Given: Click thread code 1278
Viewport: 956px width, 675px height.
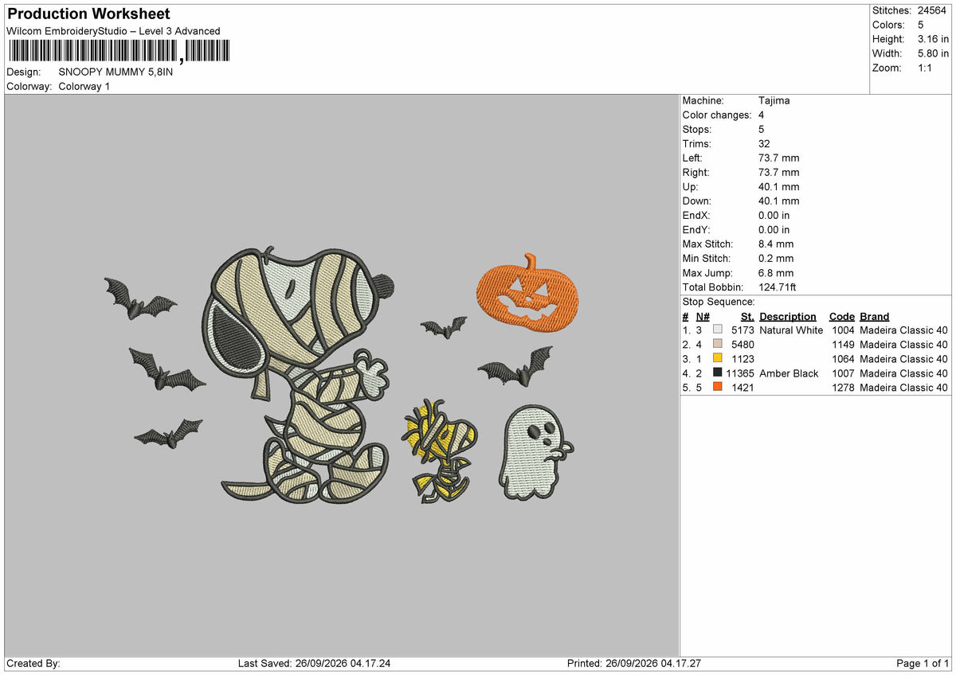Looking at the screenshot, I should (843, 388).
